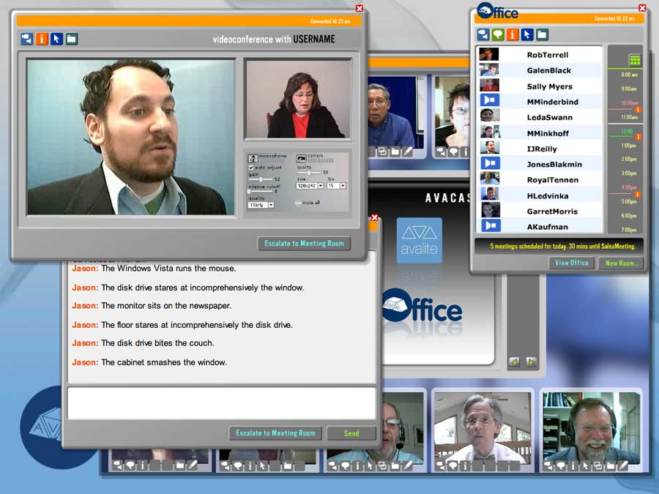This screenshot has width=659, height=494.
Task: Click the orange info icon in videoconference window
Action: point(42,39)
